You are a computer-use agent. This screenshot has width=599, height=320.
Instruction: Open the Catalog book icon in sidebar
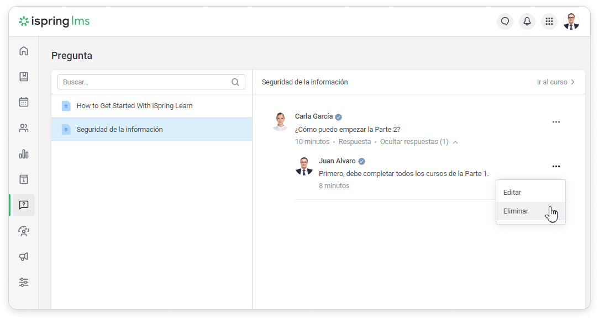tap(24, 77)
